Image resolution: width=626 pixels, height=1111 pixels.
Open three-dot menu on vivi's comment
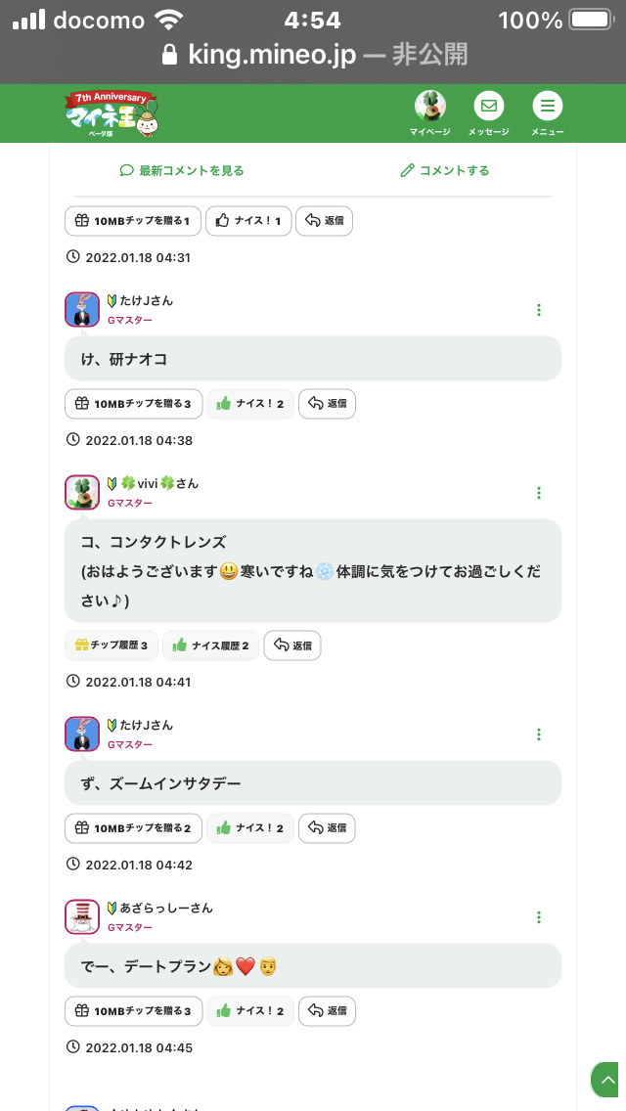(539, 493)
